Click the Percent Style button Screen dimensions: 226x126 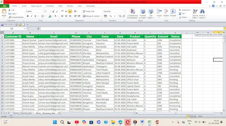click(111, 16)
